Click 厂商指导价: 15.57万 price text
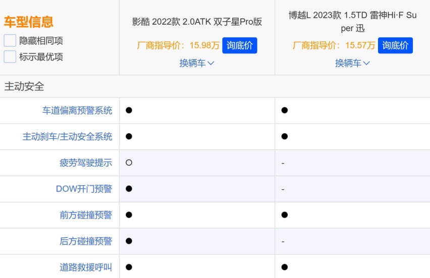Image resolution: width=430 pixels, height=278 pixels. (x=334, y=45)
